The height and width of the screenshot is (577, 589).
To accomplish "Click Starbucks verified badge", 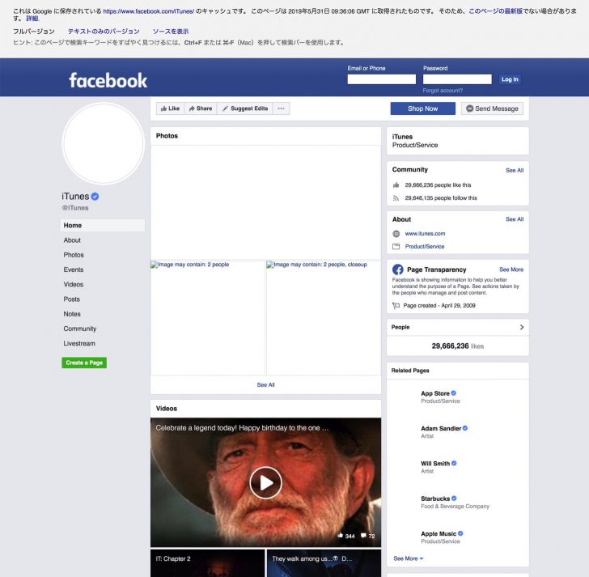I will pos(454,499).
